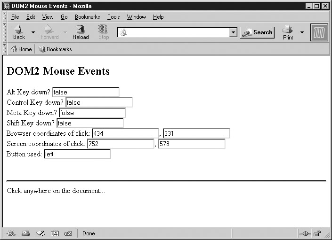Viewport: 332px width, 240px height.
Task: Click the security padlock icon
Action: pos(317,233)
